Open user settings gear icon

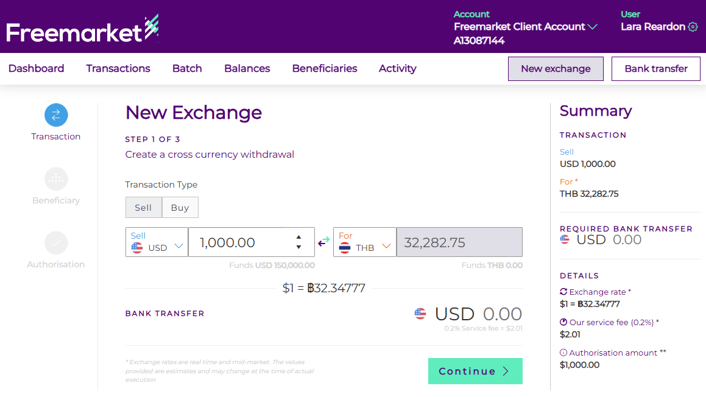click(693, 27)
